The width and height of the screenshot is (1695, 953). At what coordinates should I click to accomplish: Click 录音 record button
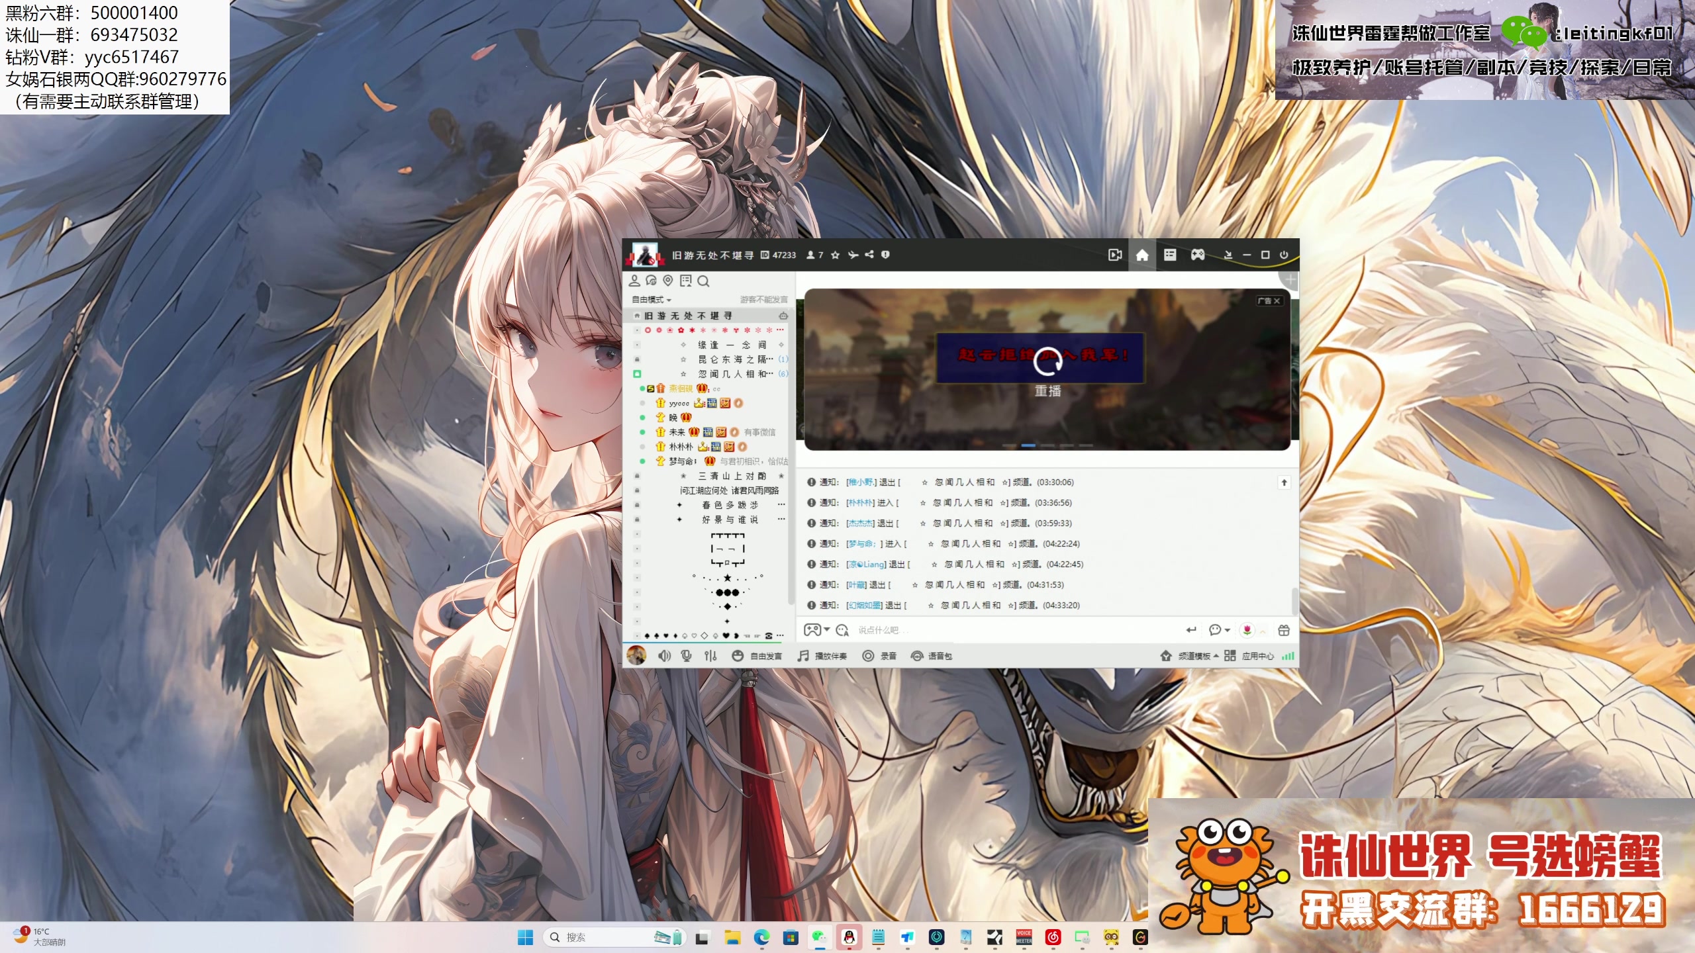(x=879, y=656)
